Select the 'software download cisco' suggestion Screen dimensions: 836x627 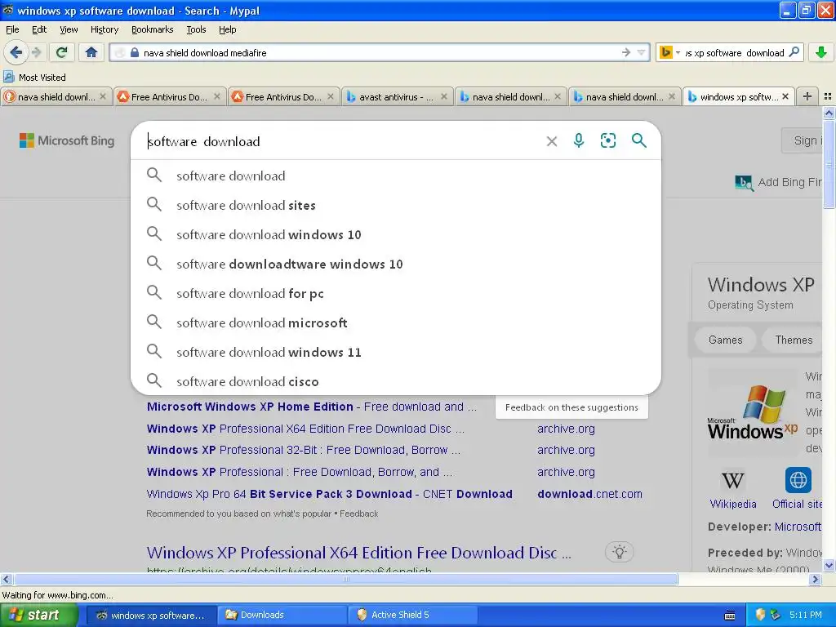click(396, 381)
